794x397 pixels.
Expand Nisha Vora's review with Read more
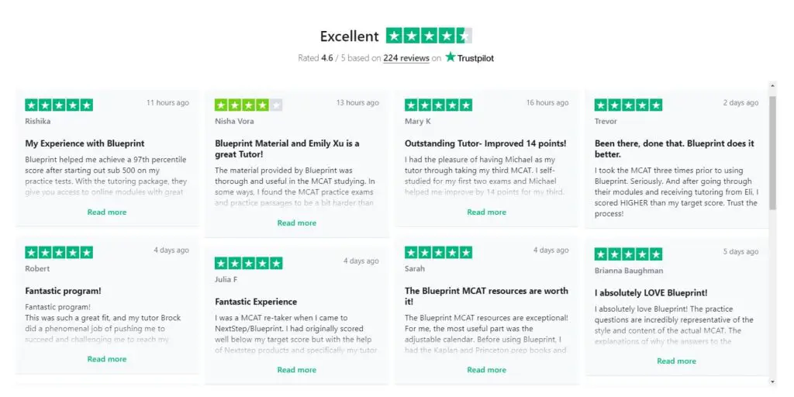point(297,223)
